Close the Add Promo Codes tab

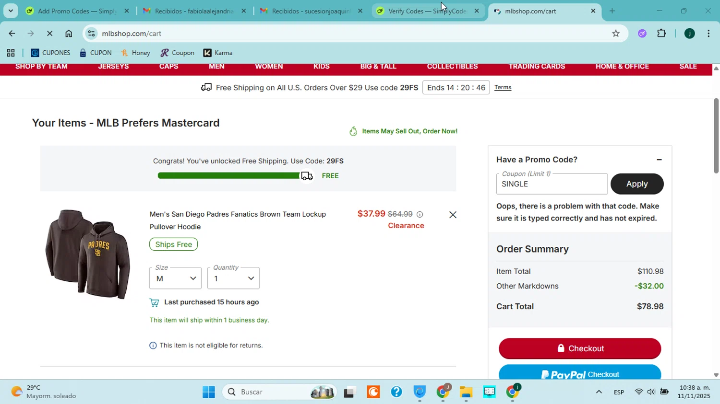[x=127, y=11]
